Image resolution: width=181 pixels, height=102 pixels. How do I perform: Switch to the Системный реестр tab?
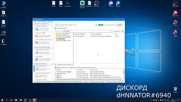point(61,28)
